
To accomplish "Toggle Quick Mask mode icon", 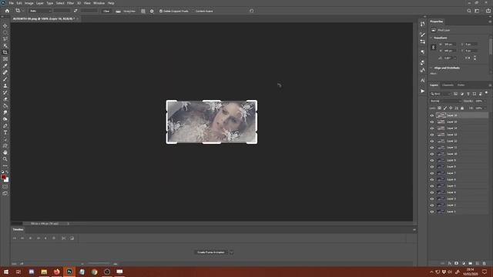I will coord(5,186).
